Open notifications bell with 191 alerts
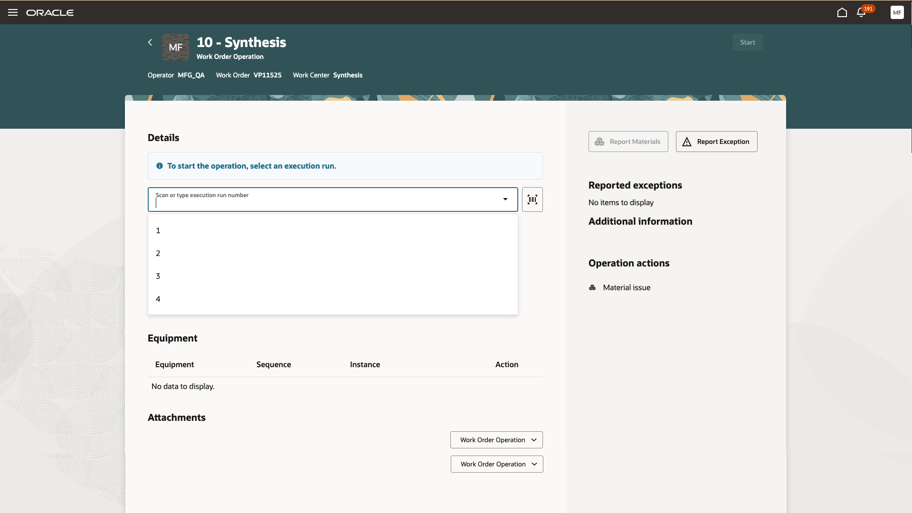Viewport: 912px width, 513px height. 860,13
